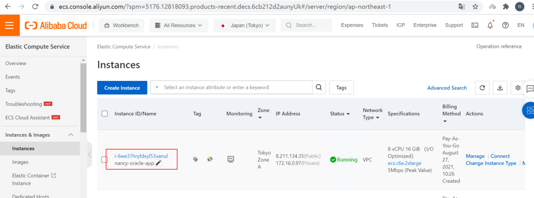Image resolution: width=534 pixels, height=198 pixels.
Task: Click the tag icon for nancy-oracle-app
Action: (x=196, y=159)
